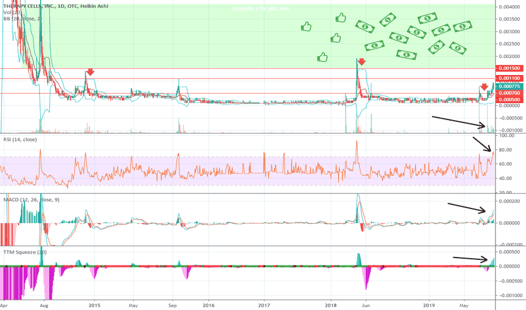Viewport: 526px width, 310px height.
Task: Click the 0.004000 price axis value
Action: pyautogui.click(x=511, y=7)
